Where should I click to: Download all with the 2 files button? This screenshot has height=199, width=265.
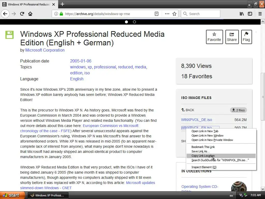238,110
